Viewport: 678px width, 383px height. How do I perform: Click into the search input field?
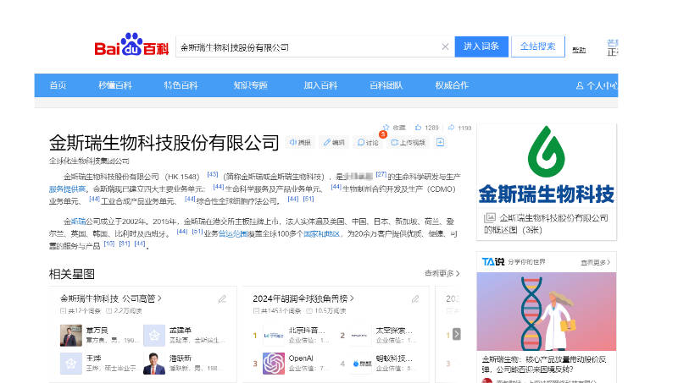[309, 47]
